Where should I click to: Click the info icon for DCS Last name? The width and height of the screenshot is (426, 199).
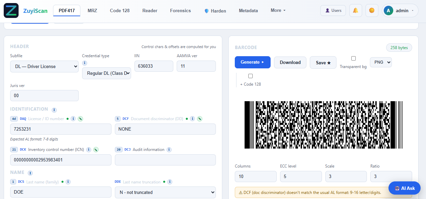tap(68, 182)
